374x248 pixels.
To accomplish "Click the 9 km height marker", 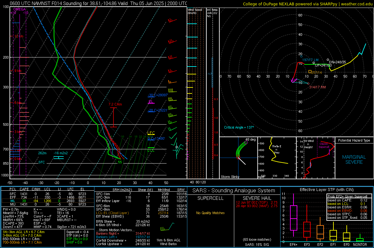I will tap(18, 71).
